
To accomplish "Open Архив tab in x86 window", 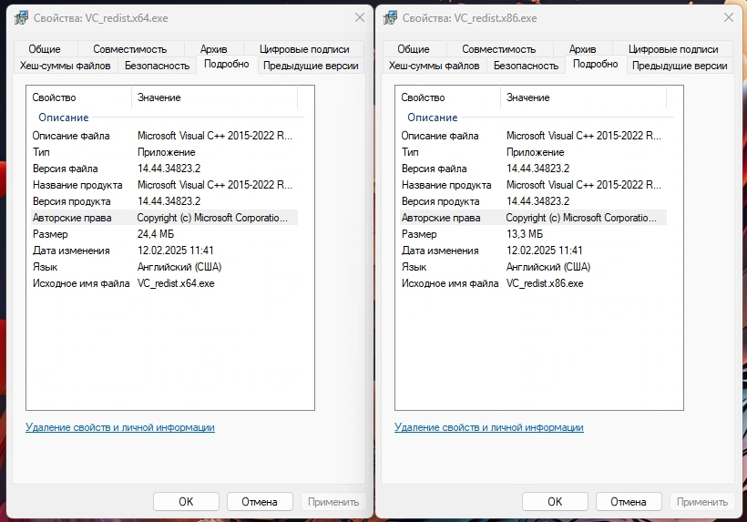I will 582,49.
